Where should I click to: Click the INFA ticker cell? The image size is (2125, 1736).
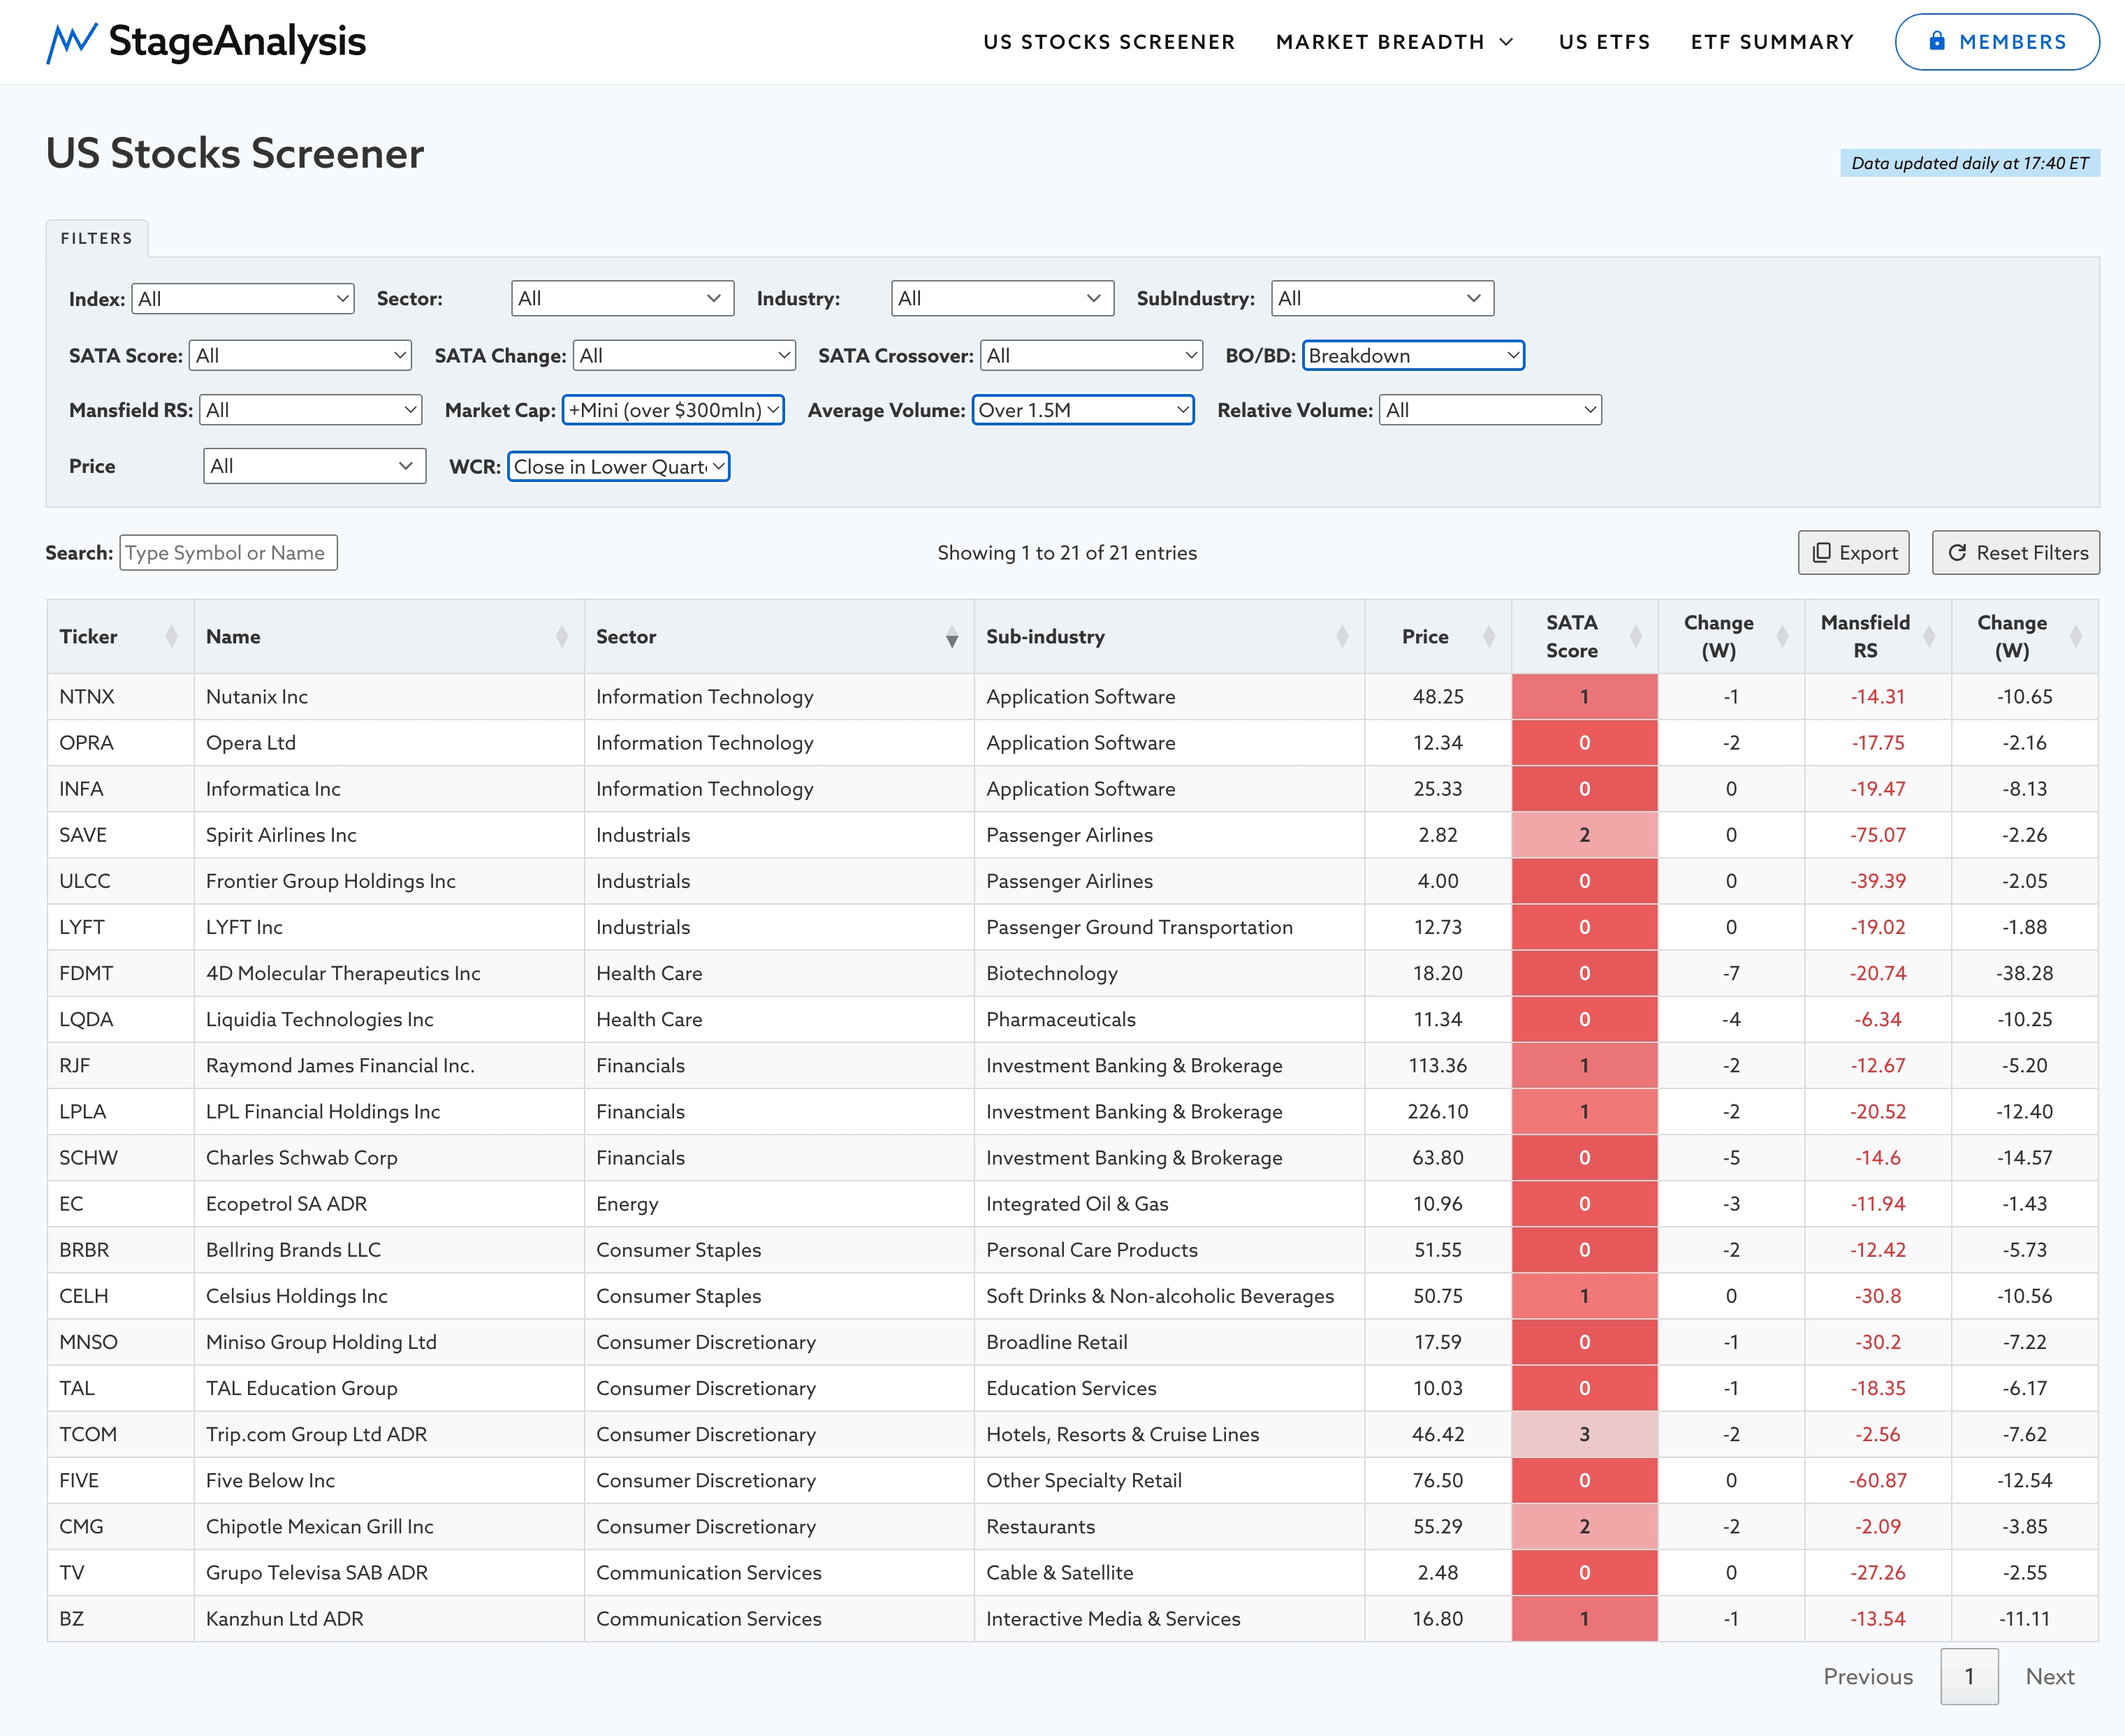pos(120,789)
